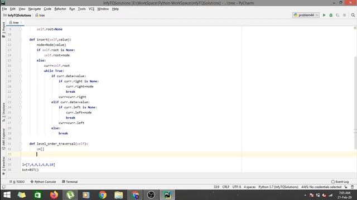
Task: Toggle tool window bars quick-access icon
Action: tap(4, 187)
